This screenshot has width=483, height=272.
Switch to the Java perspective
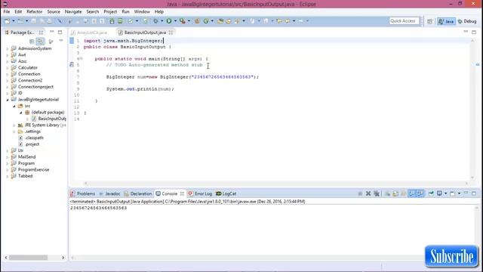point(446,21)
